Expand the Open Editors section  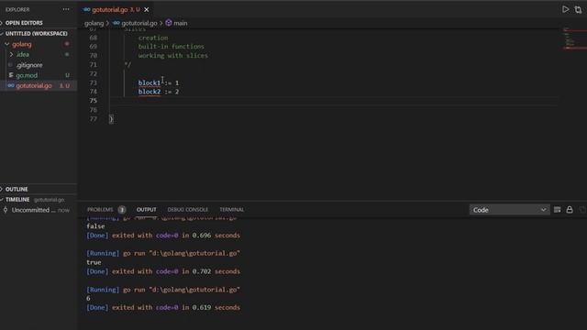[x=39, y=23]
